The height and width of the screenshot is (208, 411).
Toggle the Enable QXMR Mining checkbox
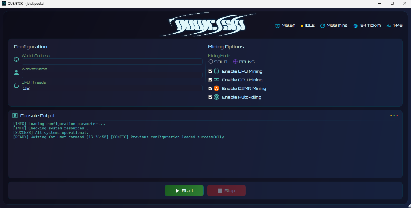coord(210,89)
